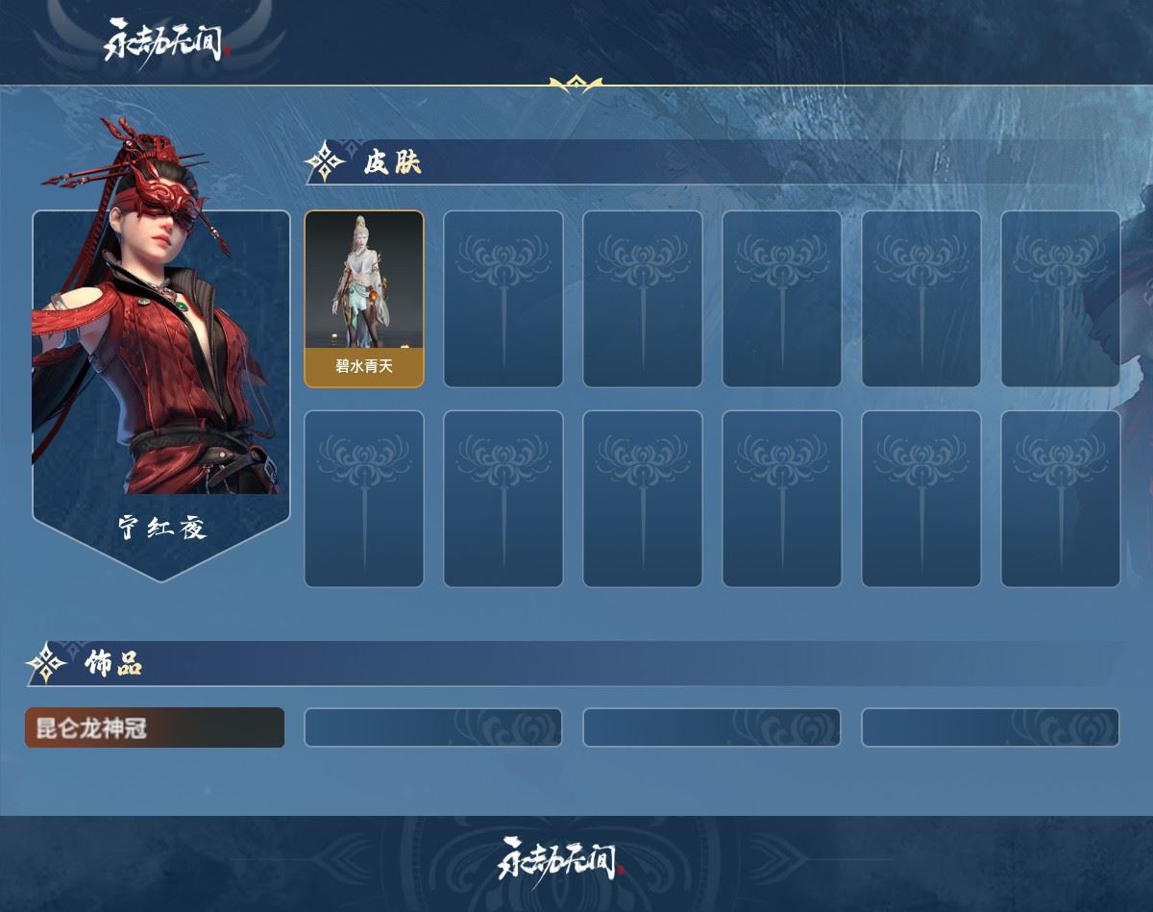Select the last empty skin slot in second row

[x=1061, y=499]
